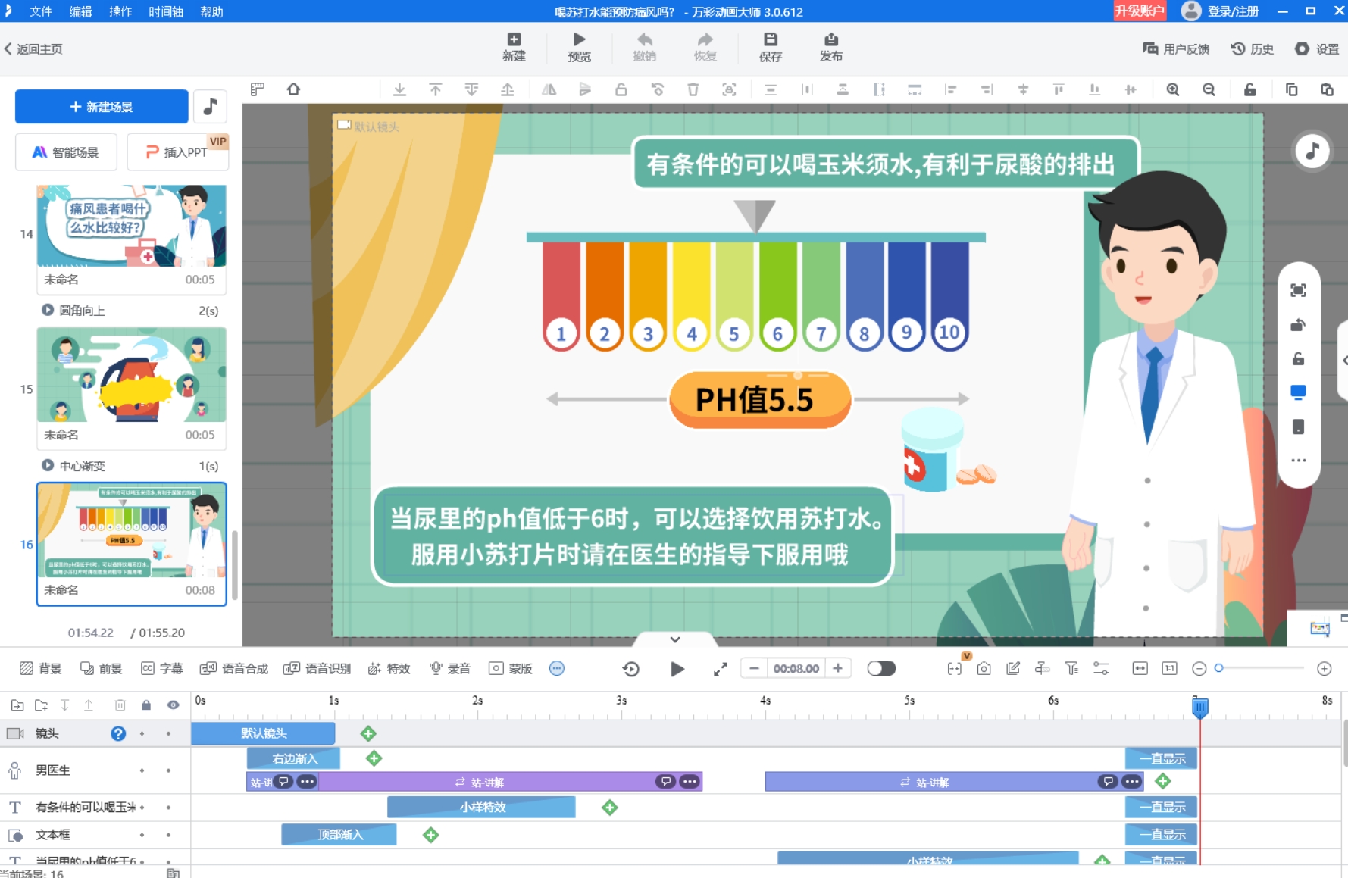Open the 语音合成 tab
Screen dimensions: 1348x878
click(x=234, y=668)
